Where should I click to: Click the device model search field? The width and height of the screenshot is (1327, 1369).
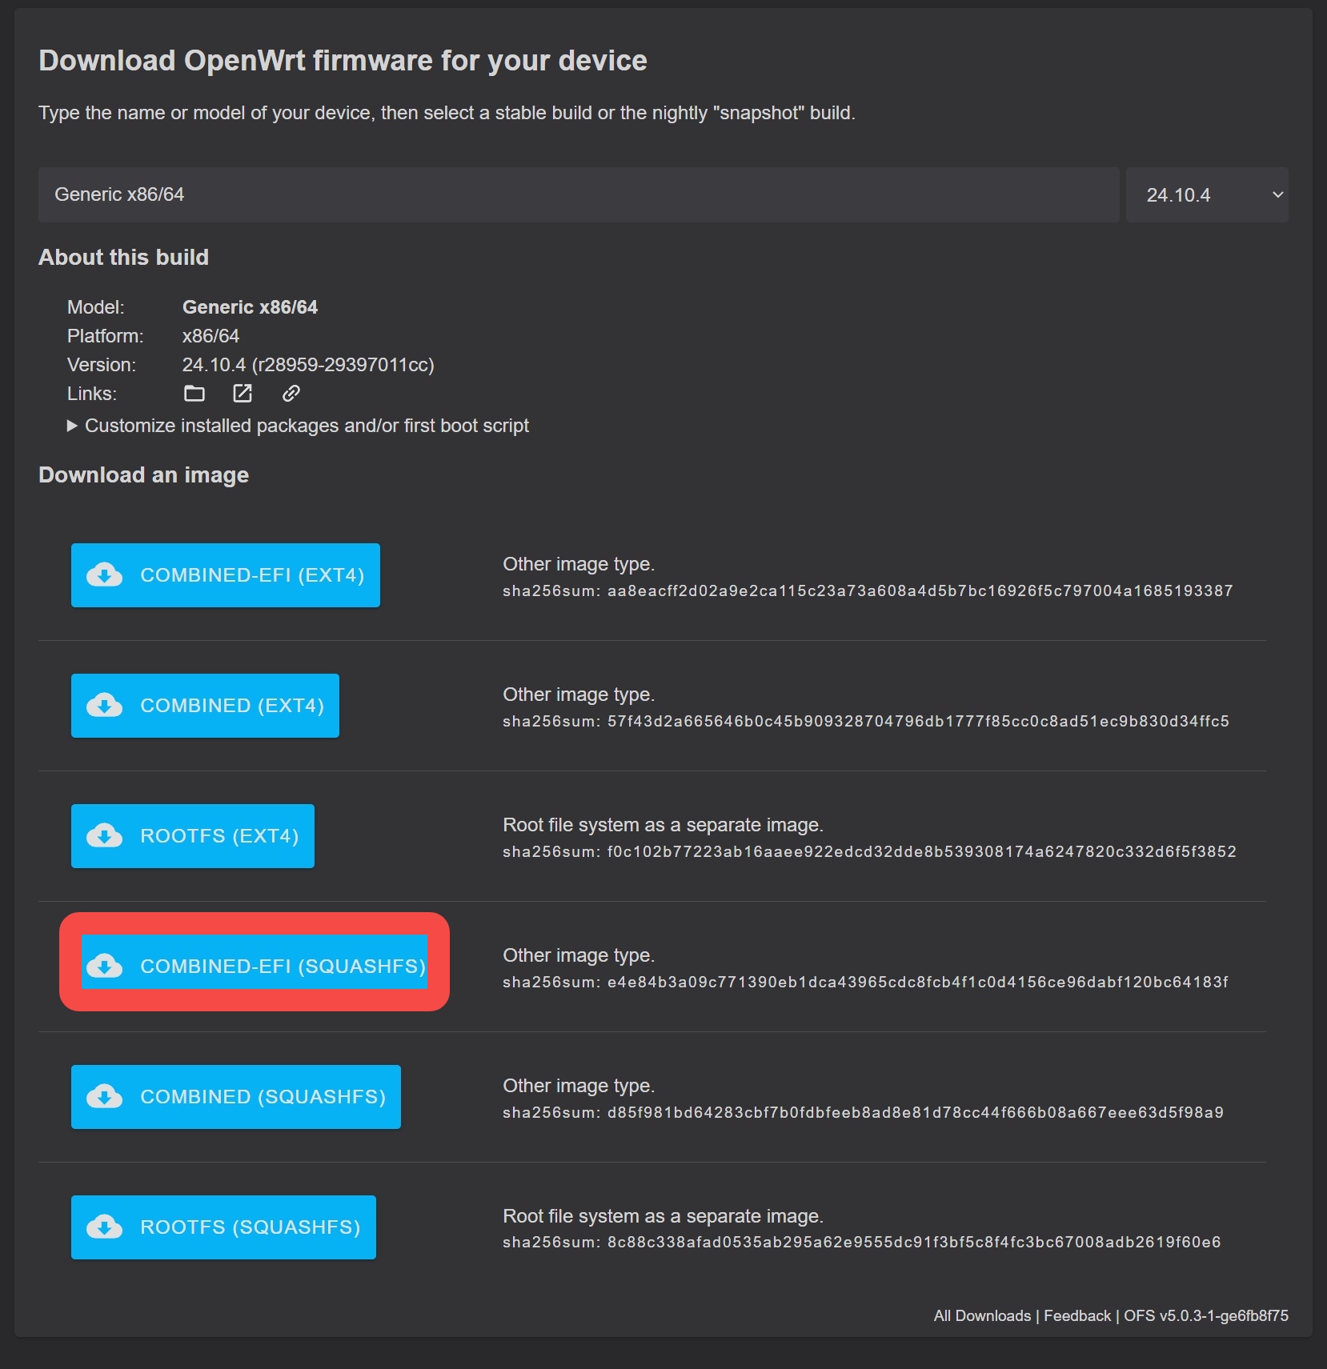[x=578, y=194]
